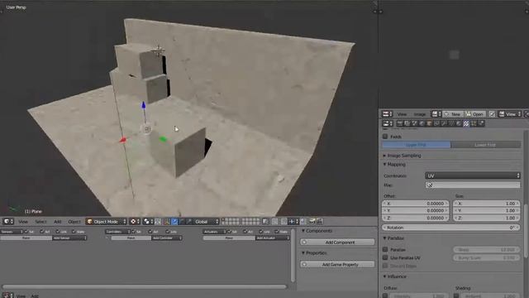Open the UV/Image editor type selector

[x=387, y=114]
